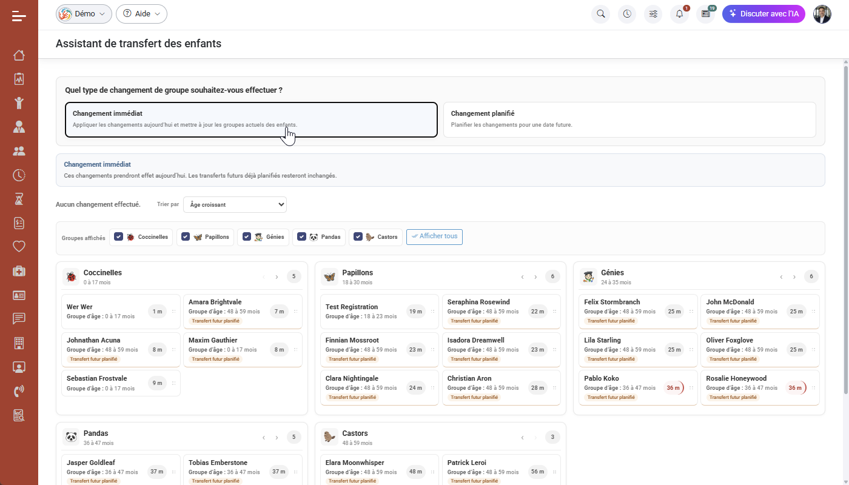Go to previous page of Castors group
Image resolution: width=849 pixels, height=485 pixels.
click(522, 438)
